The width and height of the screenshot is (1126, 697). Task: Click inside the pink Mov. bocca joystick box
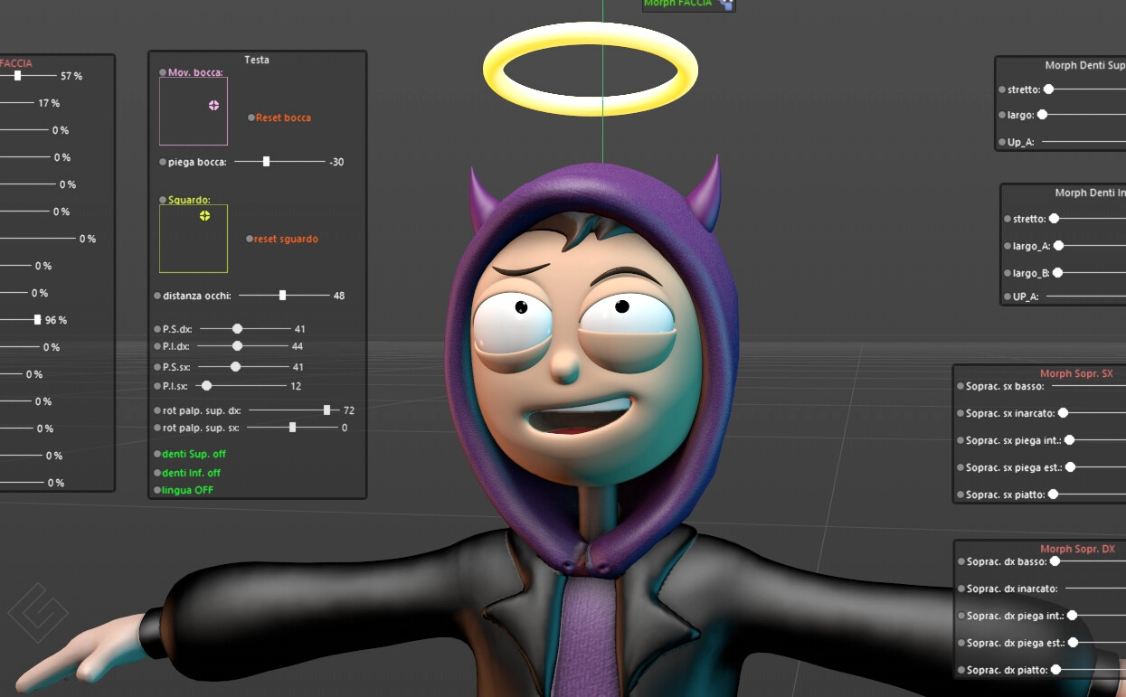194,111
